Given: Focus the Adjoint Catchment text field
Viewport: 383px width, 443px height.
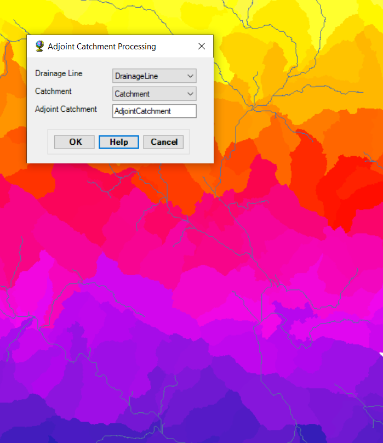Looking at the screenshot, I should coord(154,111).
